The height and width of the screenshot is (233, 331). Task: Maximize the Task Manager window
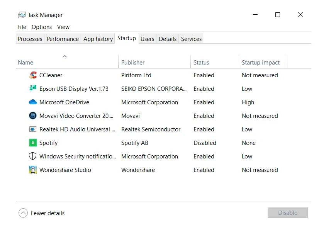click(278, 15)
